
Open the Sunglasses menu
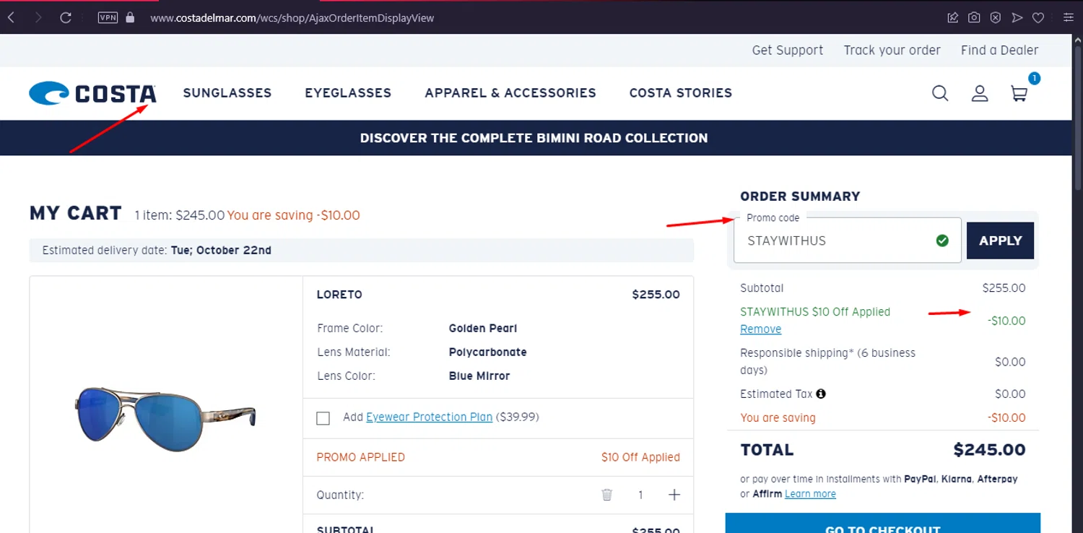point(227,92)
